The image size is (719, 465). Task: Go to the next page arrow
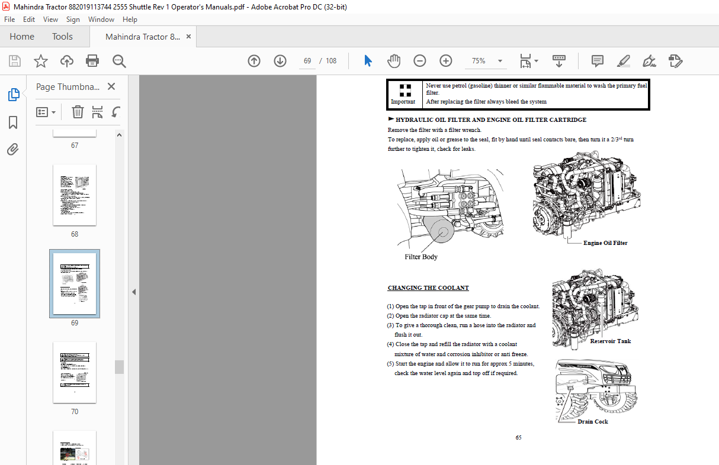[x=280, y=61]
